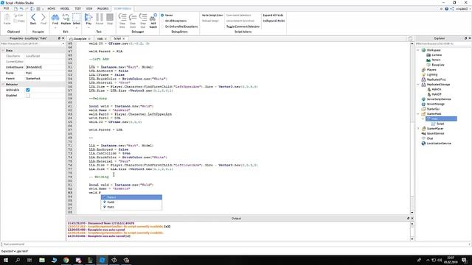
Task: Switch to the VIEW ribbon tab
Action: (89, 9)
